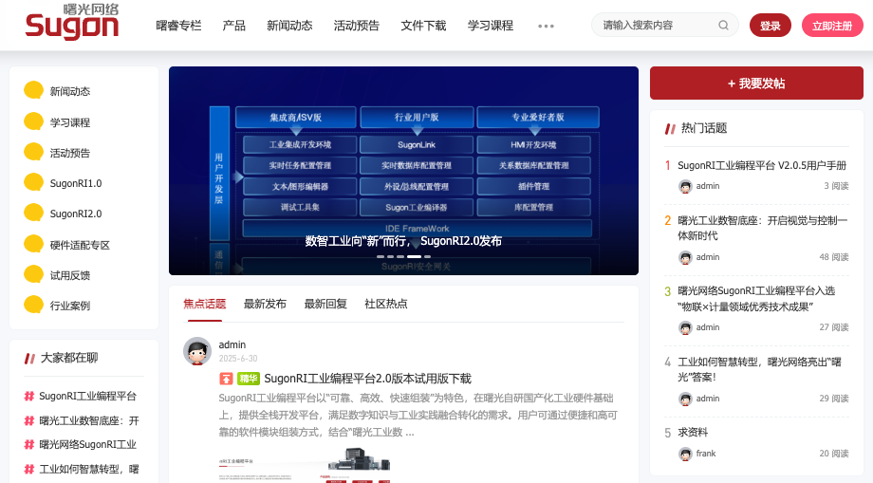This screenshot has width=873, height=483.
Task: Open sidebar category SugonRI1.0
Action: (x=76, y=183)
